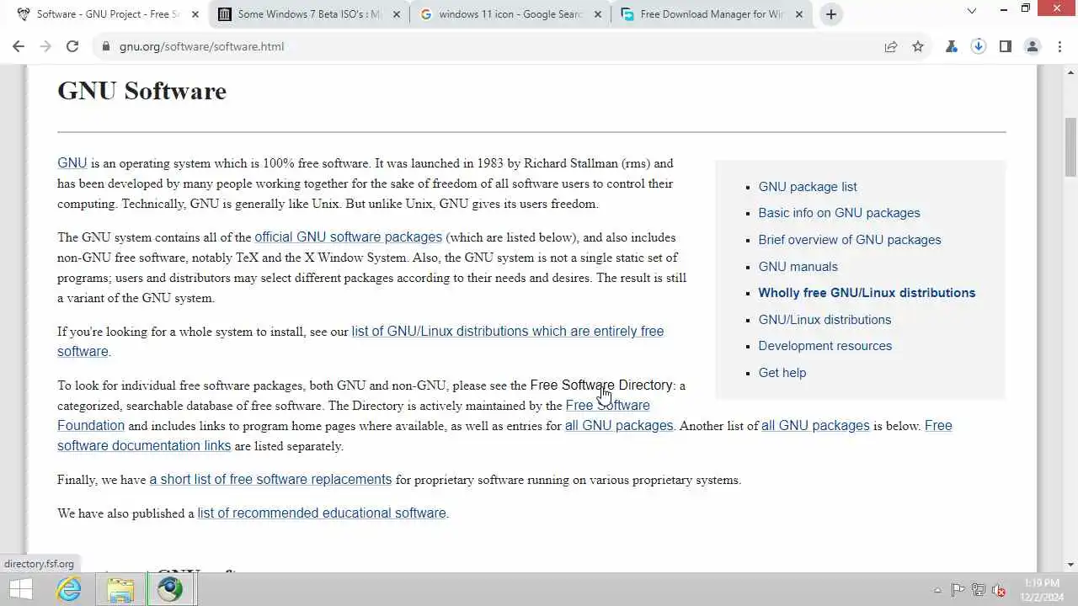The image size is (1078, 606).
Task: Open the Downloads icon in toolbar
Action: (x=979, y=46)
